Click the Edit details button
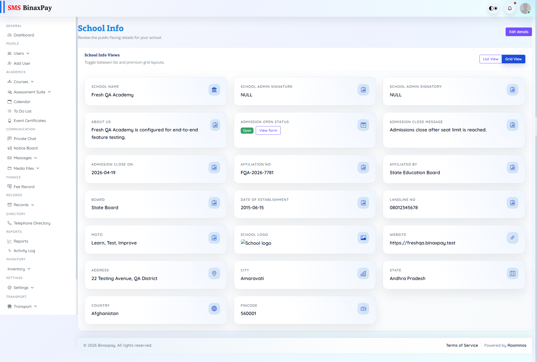The height and width of the screenshot is (362, 537). [518, 32]
